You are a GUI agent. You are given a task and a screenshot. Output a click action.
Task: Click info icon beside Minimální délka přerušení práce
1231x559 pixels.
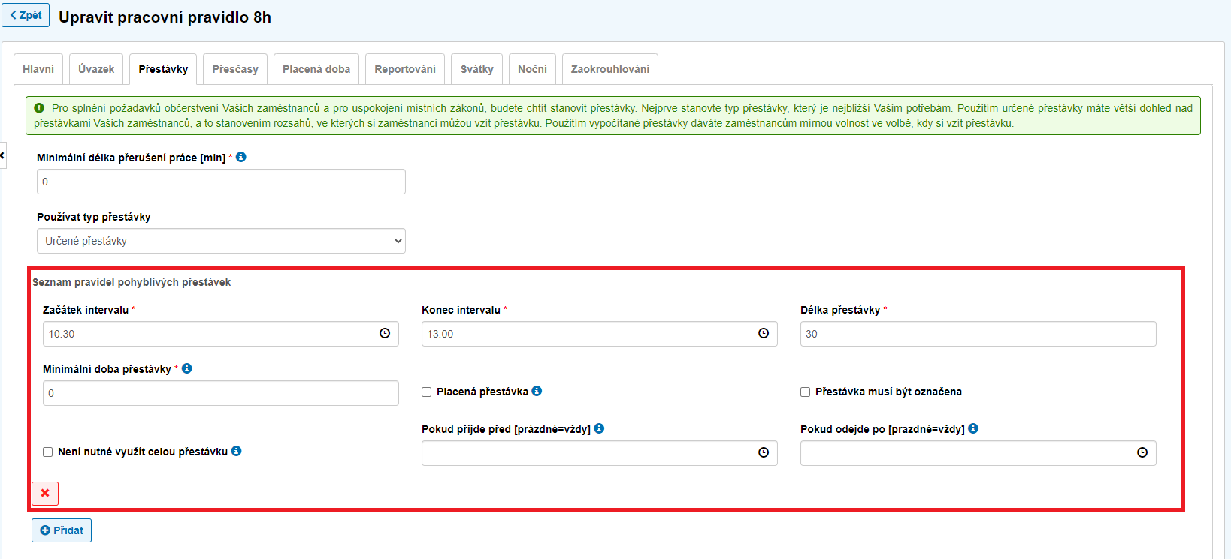(x=241, y=157)
